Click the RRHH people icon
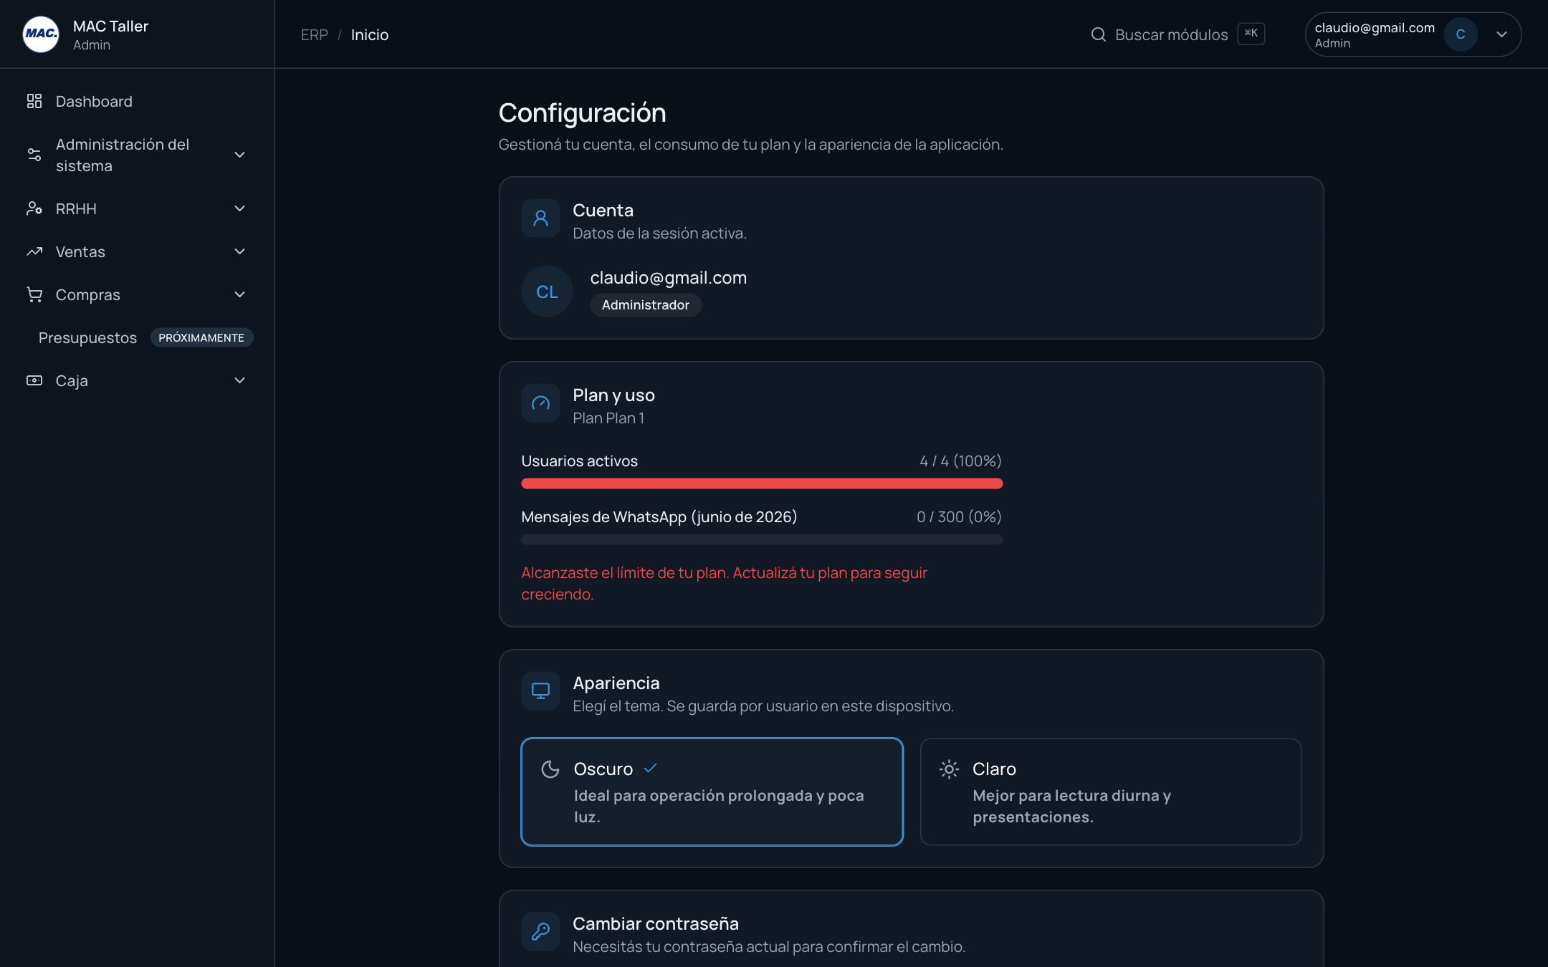 point(34,208)
